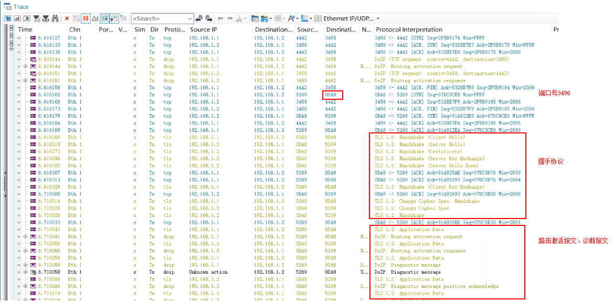Click the delta time Δt icon
This screenshot has height=301, width=613.
click(95, 18)
